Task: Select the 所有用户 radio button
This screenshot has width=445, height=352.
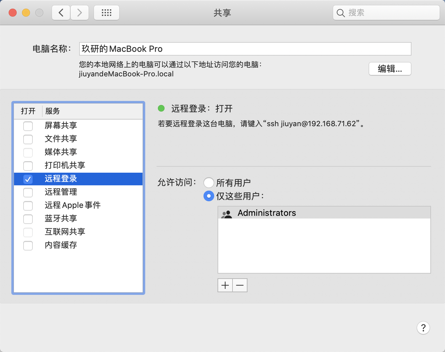Action: [209, 182]
